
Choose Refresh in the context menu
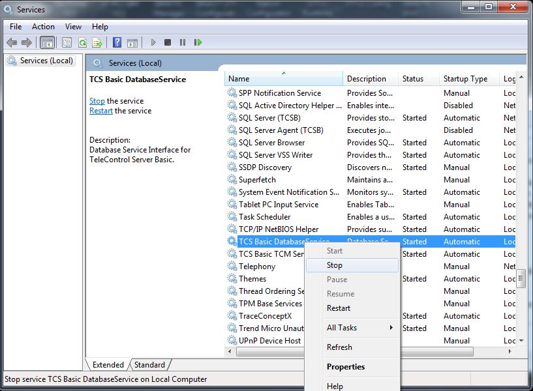tap(352, 347)
